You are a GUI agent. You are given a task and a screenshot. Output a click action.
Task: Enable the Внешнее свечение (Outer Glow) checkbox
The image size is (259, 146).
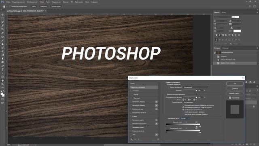point(131,131)
